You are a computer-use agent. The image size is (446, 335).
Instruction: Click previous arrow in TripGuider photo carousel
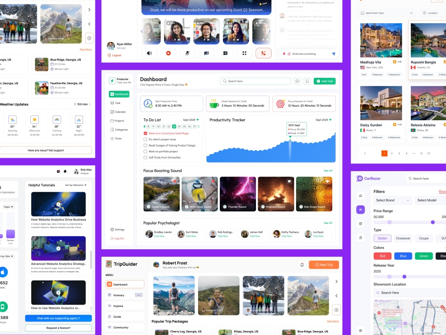click(x=336, y=296)
